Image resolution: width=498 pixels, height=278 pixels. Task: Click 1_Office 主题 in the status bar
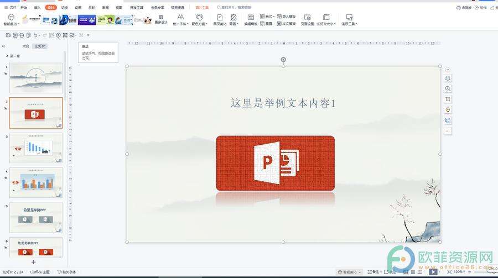pyautogui.click(x=39, y=272)
